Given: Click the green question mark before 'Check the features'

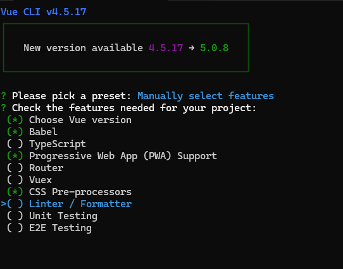Looking at the screenshot, I should [x=4, y=108].
